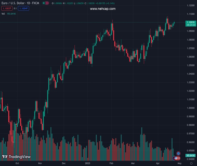Click the 1.05000 level on price axis
197x166 pixels.
190,65
